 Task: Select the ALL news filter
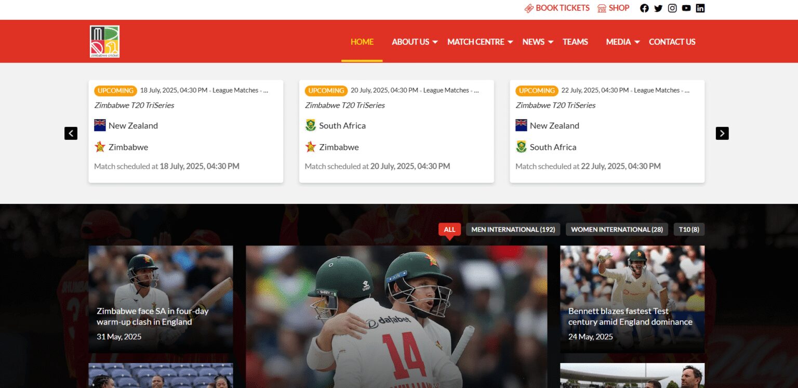point(449,229)
